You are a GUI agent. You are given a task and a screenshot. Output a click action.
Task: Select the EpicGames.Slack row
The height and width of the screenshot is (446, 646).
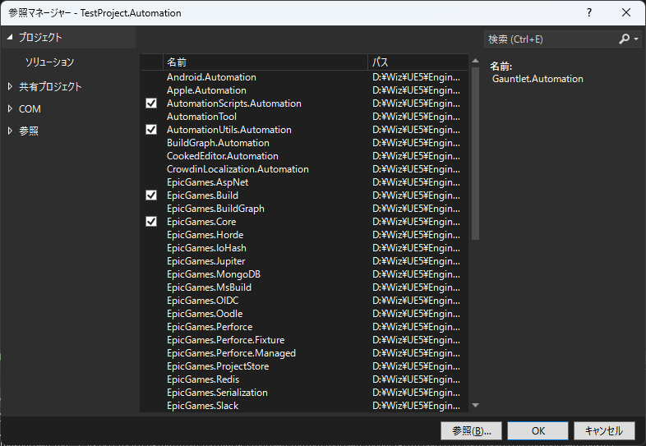coord(305,406)
